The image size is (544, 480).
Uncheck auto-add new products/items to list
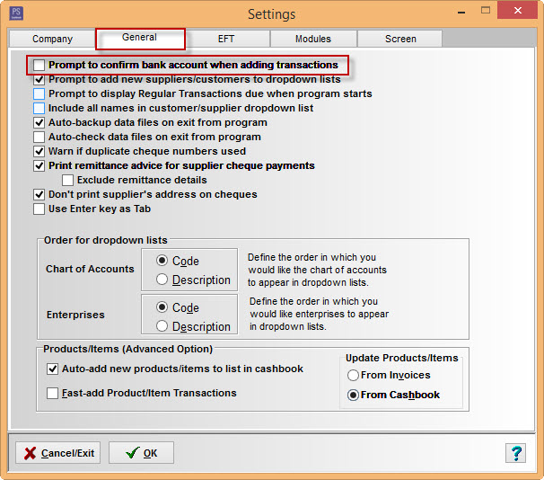point(52,369)
